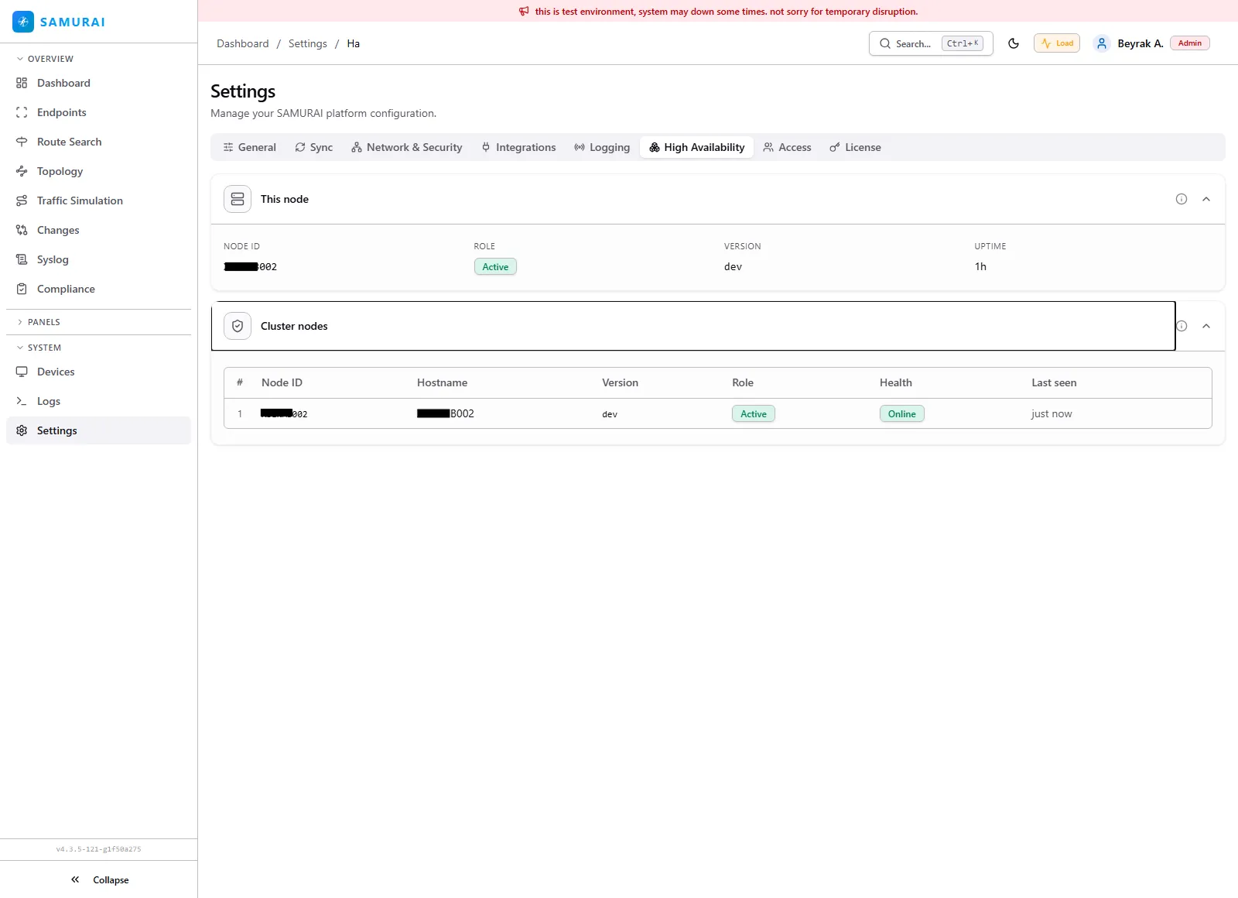Click the user avatar icon
The height and width of the screenshot is (898, 1238).
pyautogui.click(x=1102, y=43)
